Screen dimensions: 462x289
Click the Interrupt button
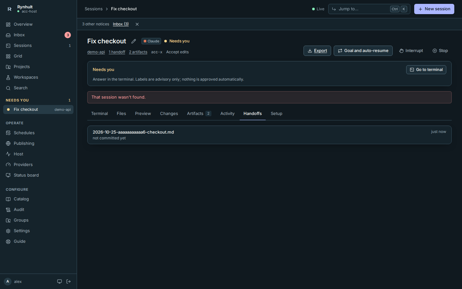click(411, 51)
